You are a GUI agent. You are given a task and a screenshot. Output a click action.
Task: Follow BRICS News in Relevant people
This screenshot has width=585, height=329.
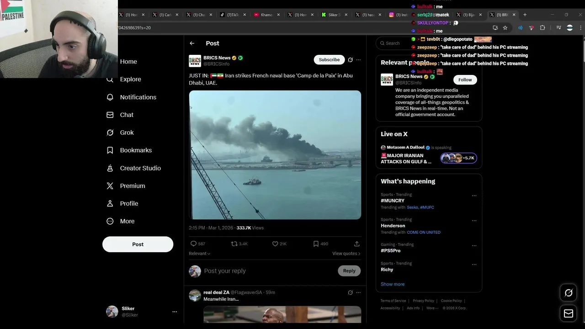(x=465, y=80)
